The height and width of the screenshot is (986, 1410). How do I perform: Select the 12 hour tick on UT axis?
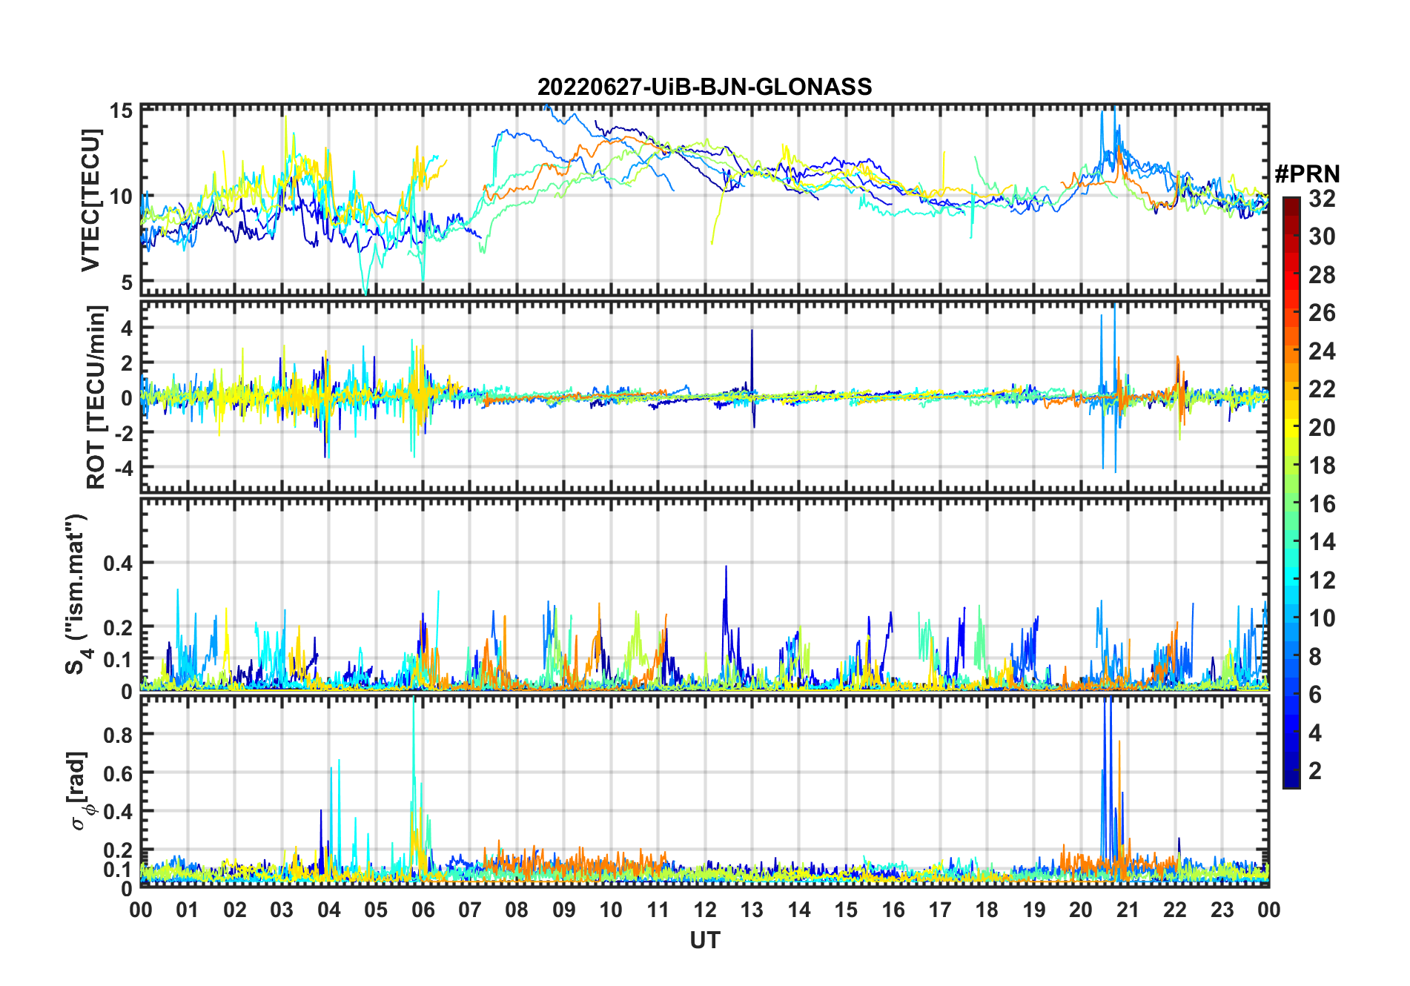tap(704, 910)
